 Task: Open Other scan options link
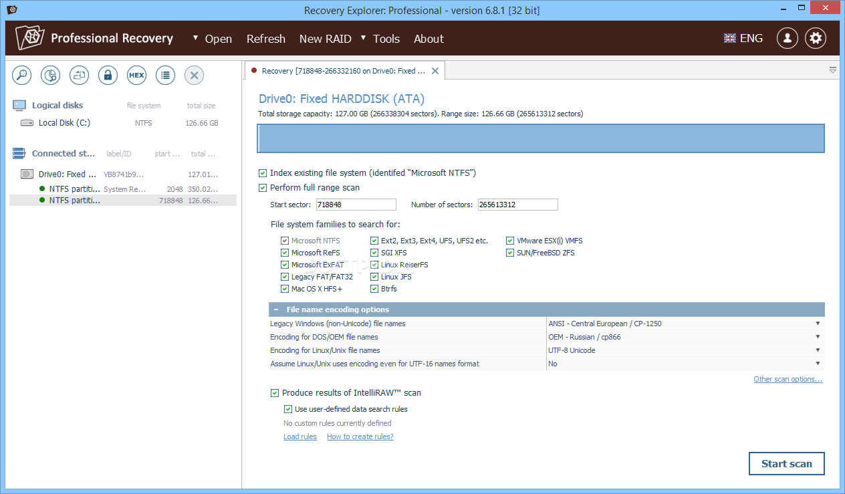click(x=788, y=379)
